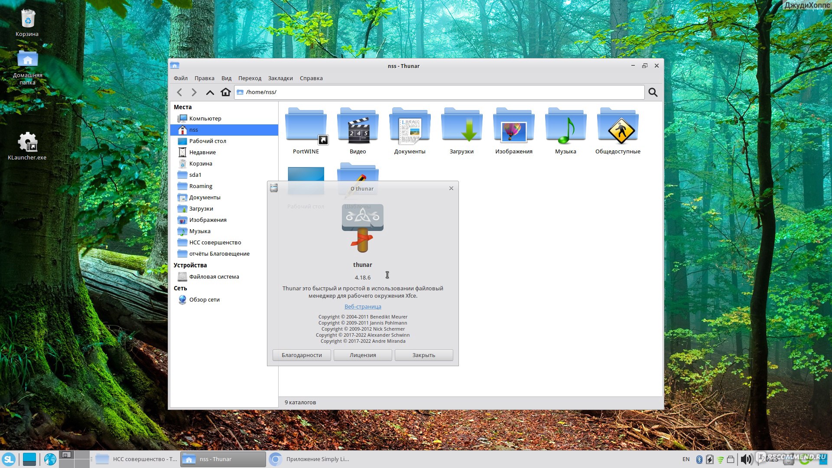Open search with the magnifier icon
The height and width of the screenshot is (468, 832).
click(653, 92)
